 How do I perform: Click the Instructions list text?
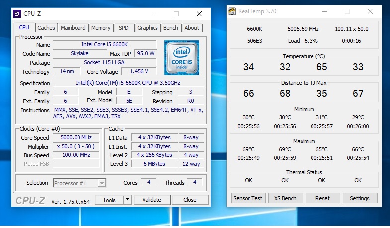128,113
